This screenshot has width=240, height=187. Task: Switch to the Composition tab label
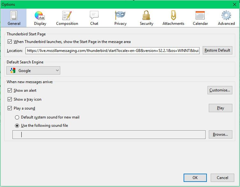coord(67,24)
